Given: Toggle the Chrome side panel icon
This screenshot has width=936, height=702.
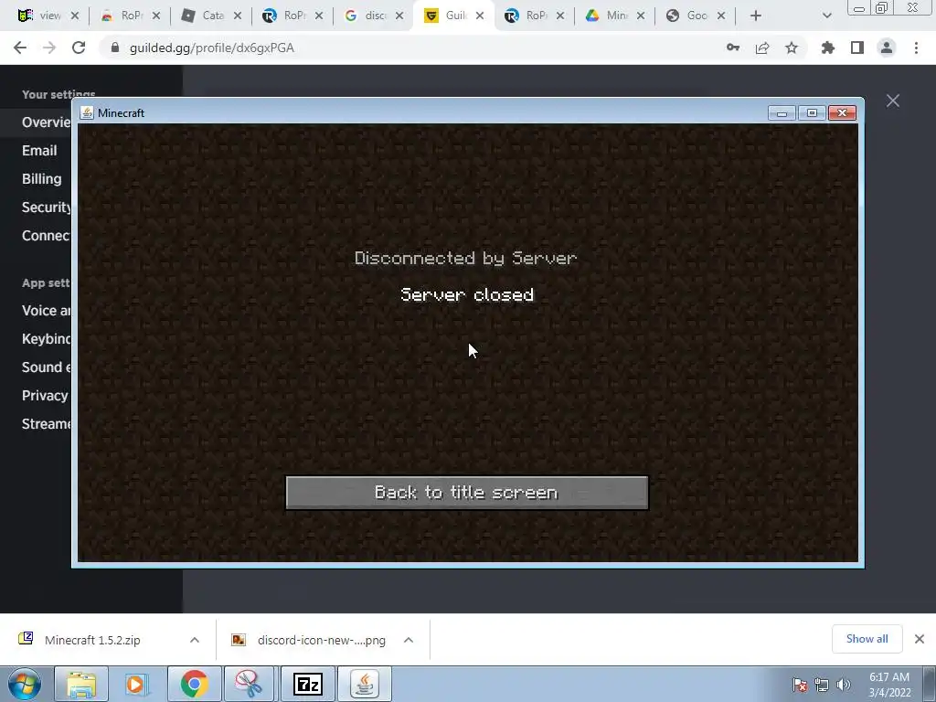Looking at the screenshot, I should pos(857,48).
